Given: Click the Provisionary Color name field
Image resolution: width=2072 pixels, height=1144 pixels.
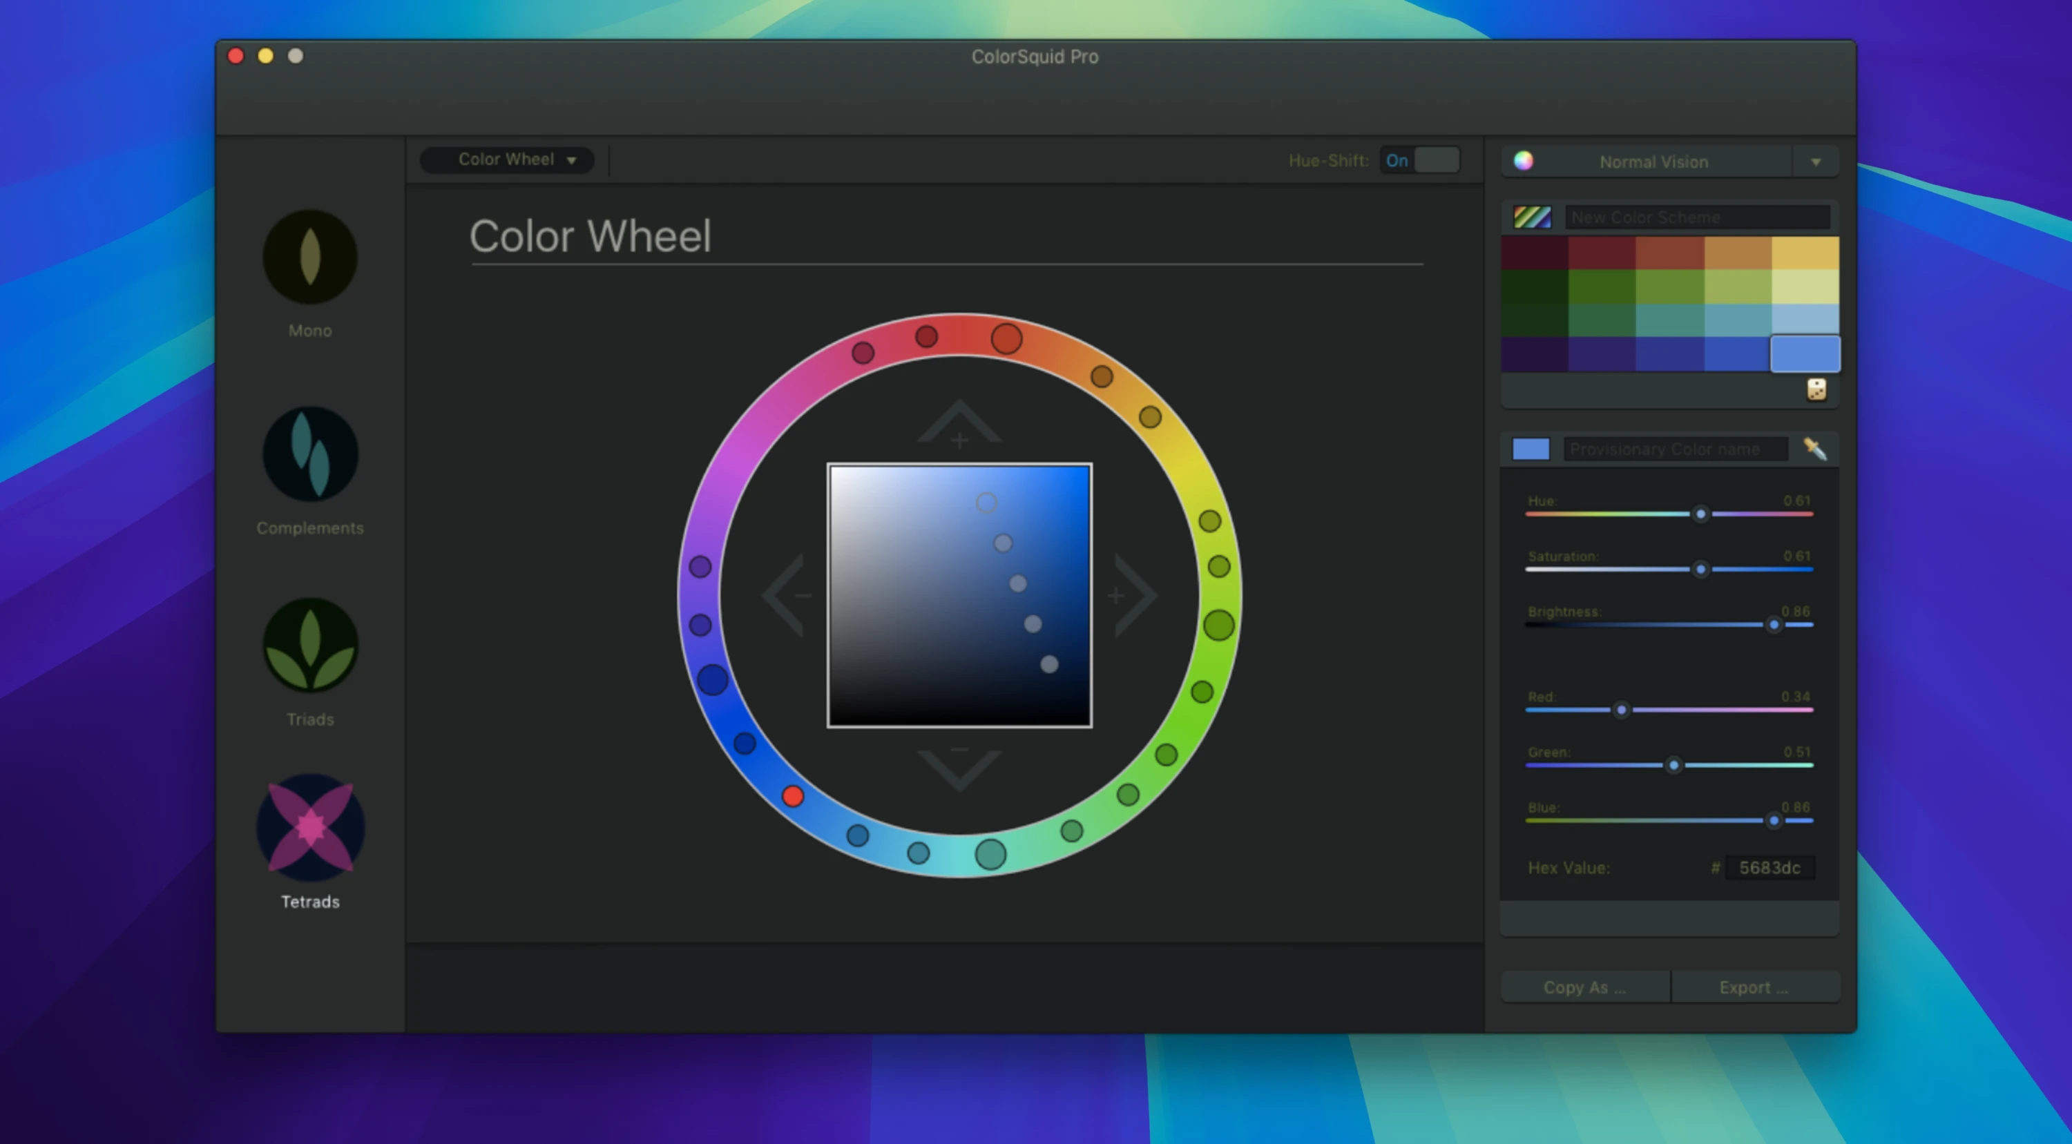Looking at the screenshot, I should pos(1672,449).
